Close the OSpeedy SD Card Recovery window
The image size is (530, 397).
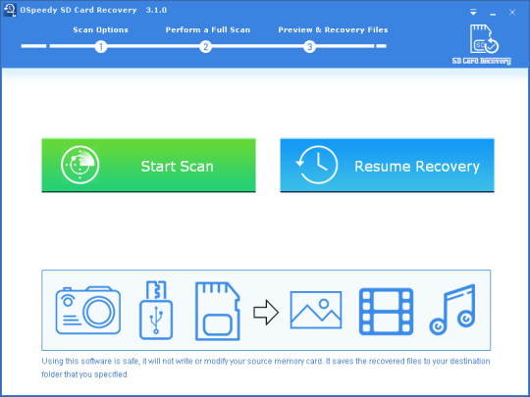click(x=512, y=13)
